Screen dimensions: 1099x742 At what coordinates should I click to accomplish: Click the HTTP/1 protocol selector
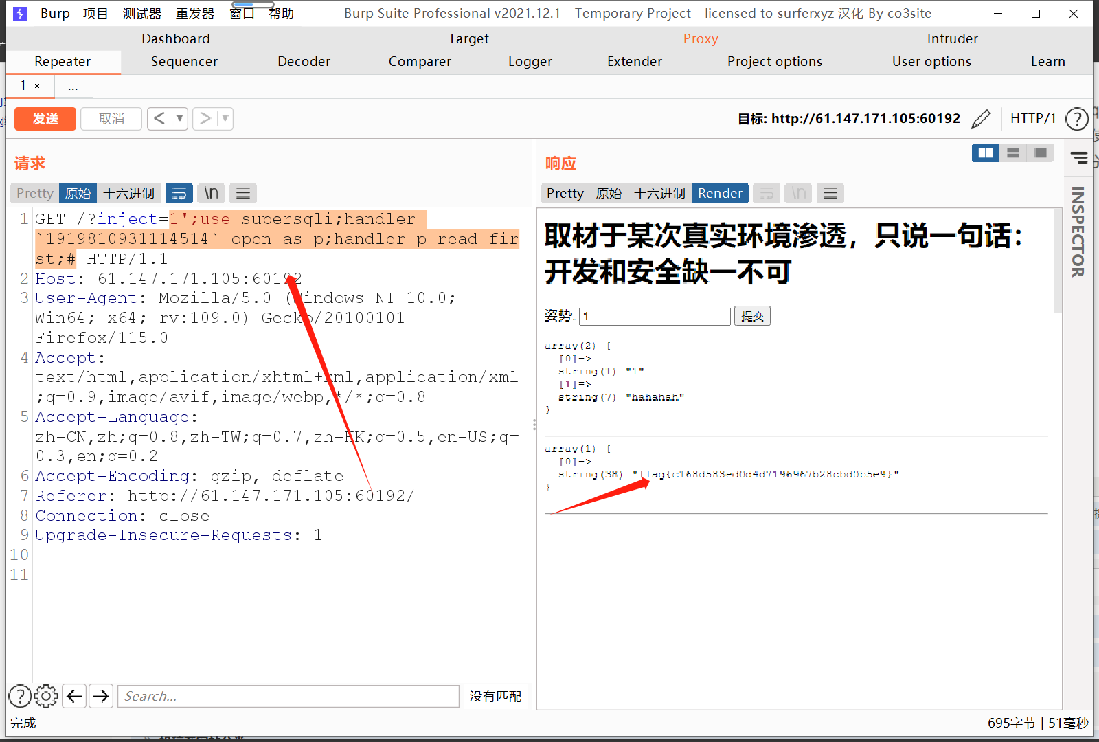pyautogui.click(x=1033, y=119)
